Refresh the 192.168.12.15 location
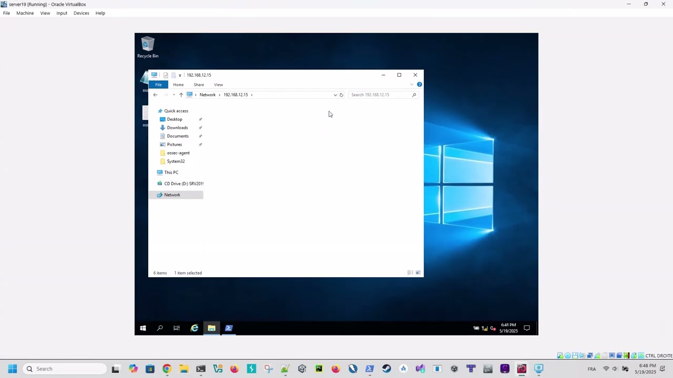The image size is (673, 378). pyautogui.click(x=341, y=95)
